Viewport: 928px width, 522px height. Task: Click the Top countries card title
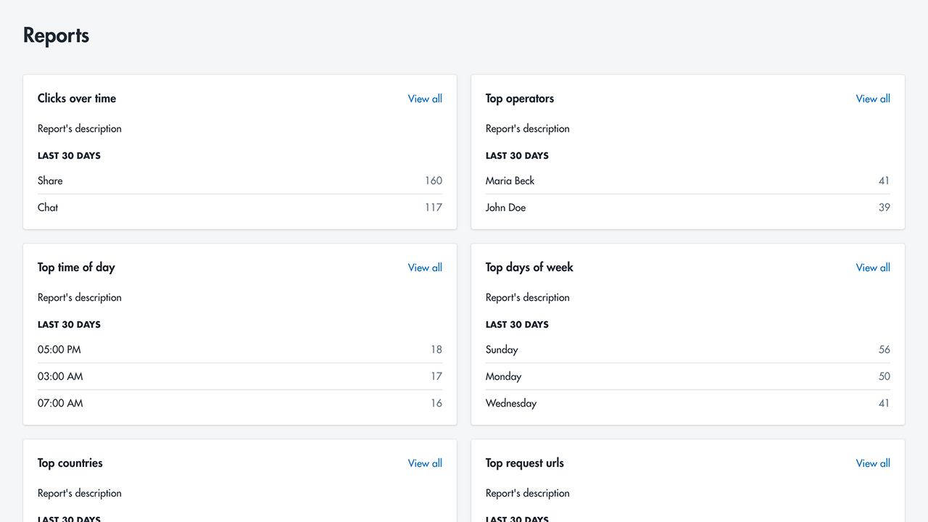coord(70,463)
